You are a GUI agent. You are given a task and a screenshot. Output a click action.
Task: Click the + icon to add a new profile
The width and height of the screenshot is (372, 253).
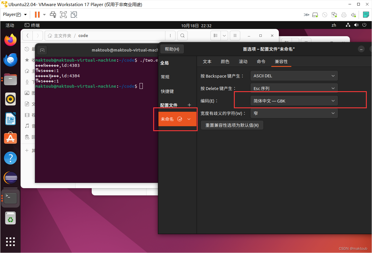(189, 105)
